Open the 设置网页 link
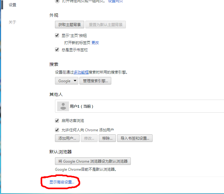Screen dimensions: 224x194 115,1
